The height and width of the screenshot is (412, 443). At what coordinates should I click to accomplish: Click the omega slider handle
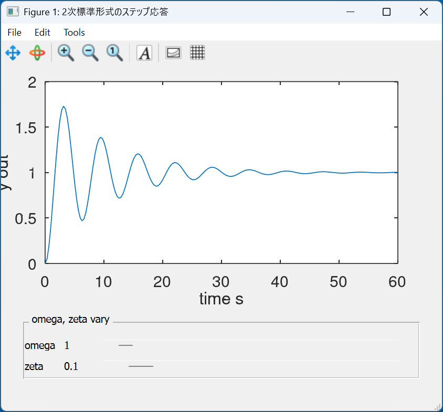125,345
